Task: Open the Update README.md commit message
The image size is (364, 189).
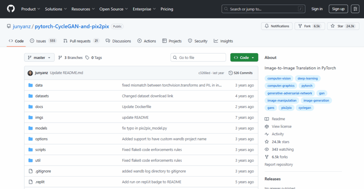Action: pos(66,73)
